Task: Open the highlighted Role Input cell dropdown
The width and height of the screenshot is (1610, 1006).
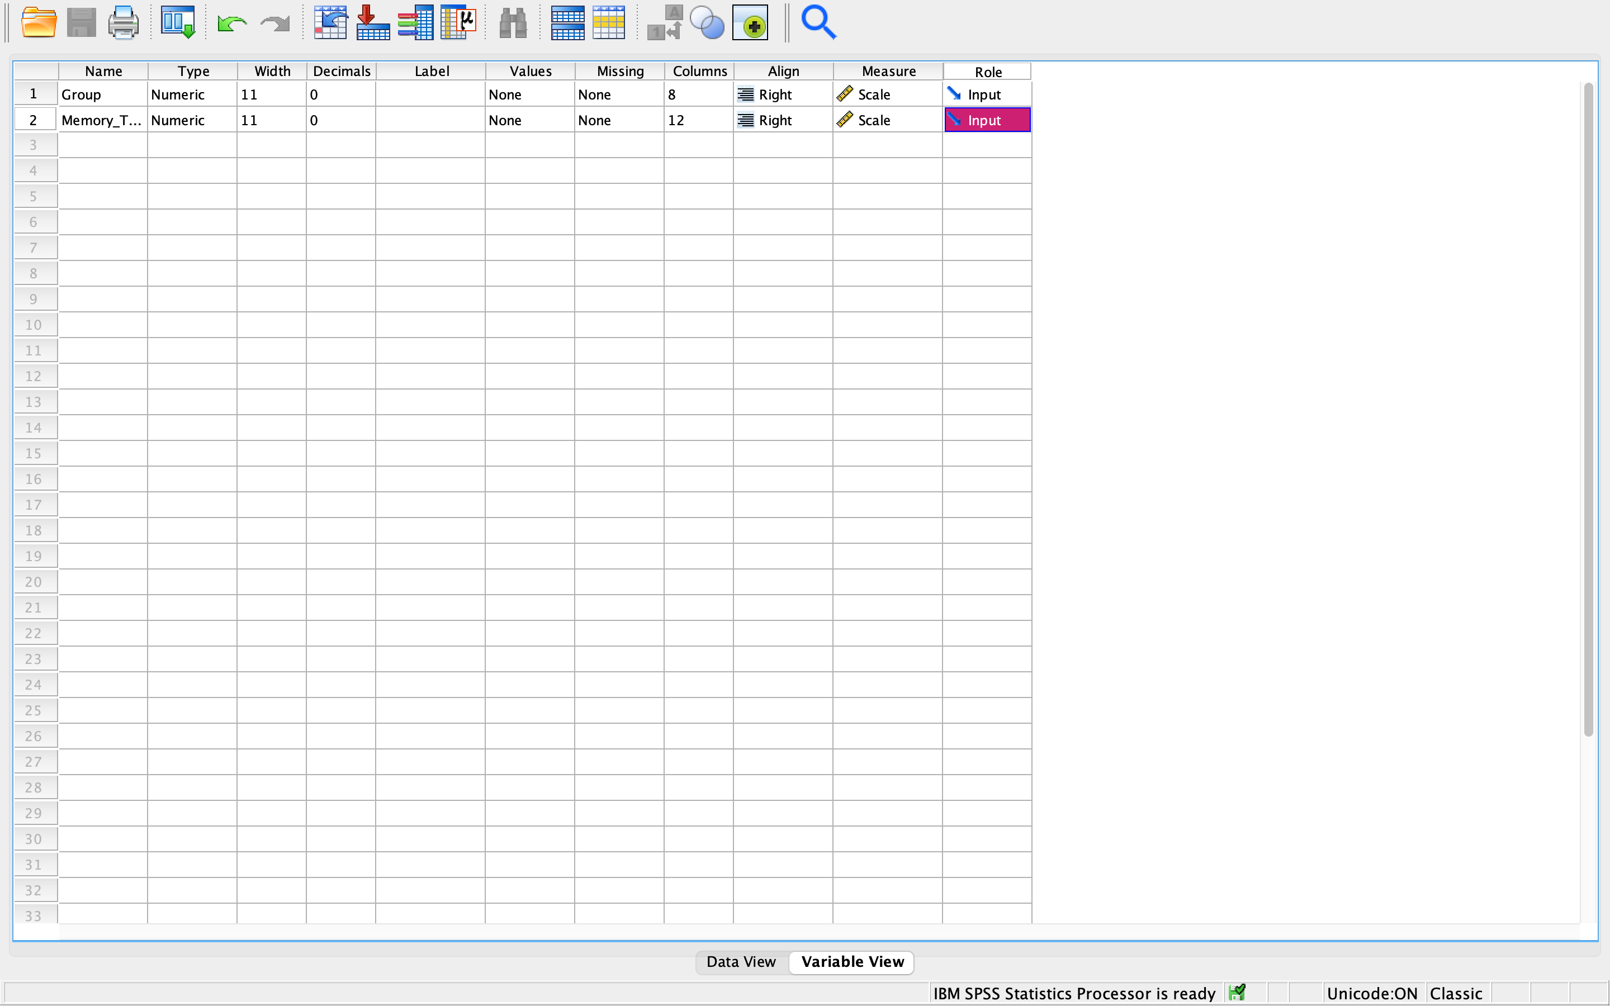Action: (x=987, y=120)
